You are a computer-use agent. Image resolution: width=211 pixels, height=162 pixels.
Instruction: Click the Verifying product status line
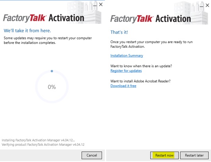pos(43,145)
